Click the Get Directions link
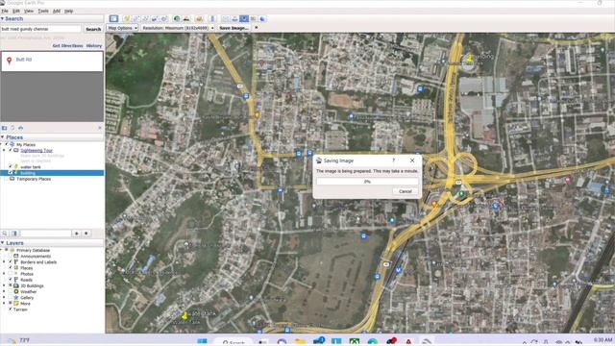 pos(68,46)
